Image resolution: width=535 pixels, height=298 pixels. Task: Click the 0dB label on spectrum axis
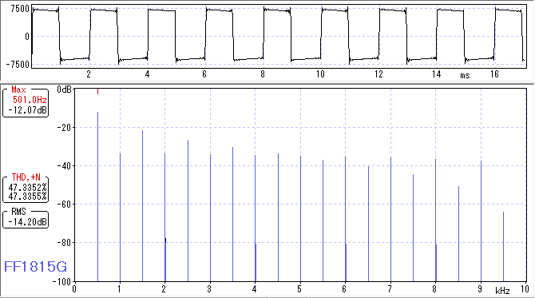coord(64,89)
